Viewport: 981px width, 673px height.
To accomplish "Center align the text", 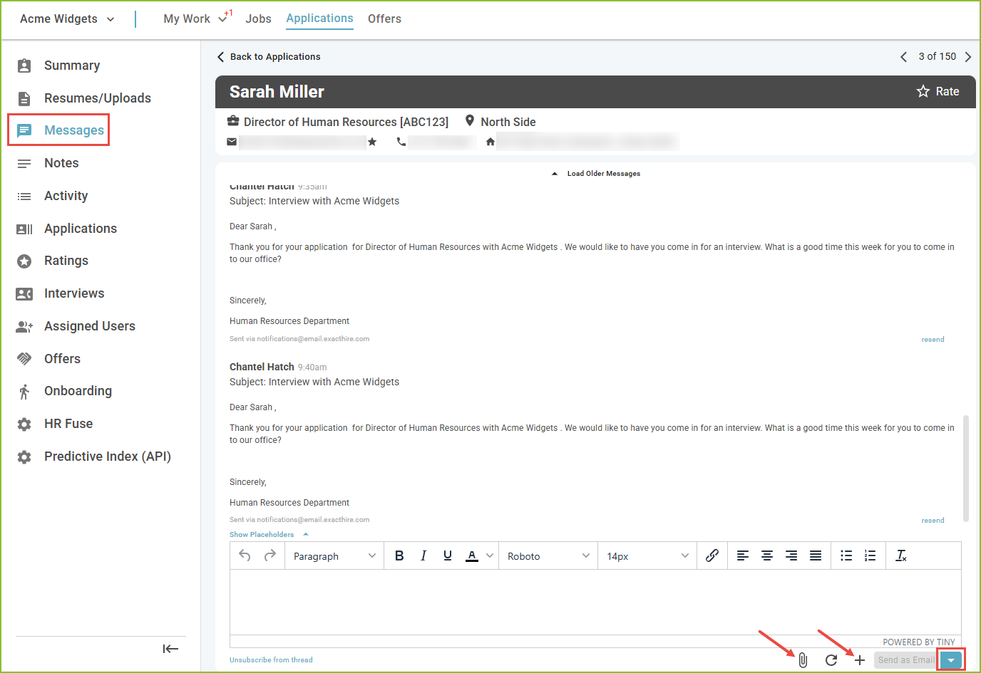I will click(x=767, y=555).
